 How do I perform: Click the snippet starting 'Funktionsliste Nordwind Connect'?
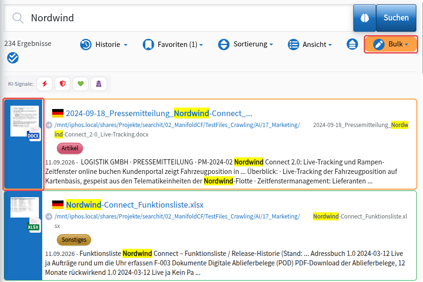click(x=225, y=263)
